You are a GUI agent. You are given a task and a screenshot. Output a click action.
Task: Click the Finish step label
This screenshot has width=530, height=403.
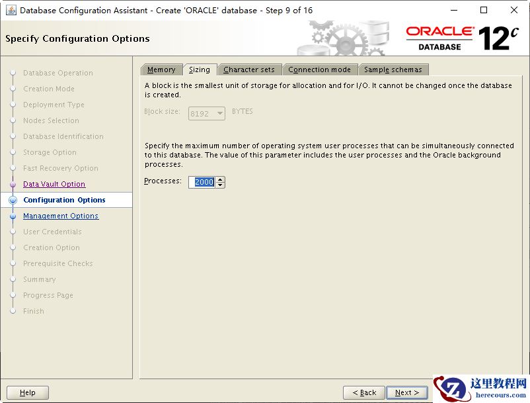pos(34,311)
